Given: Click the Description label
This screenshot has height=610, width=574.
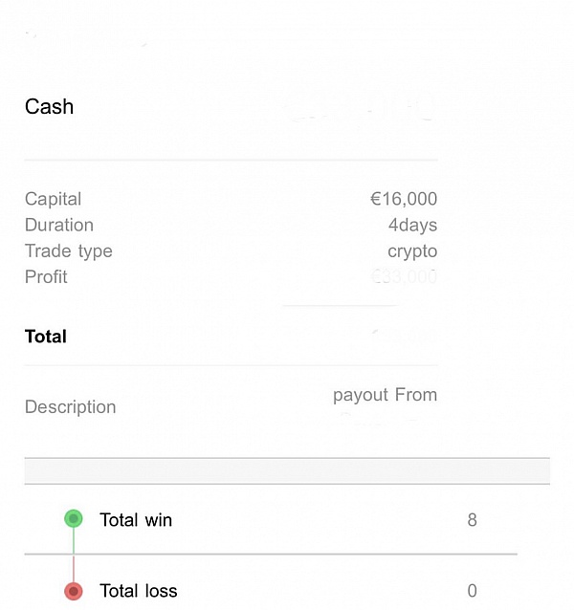Looking at the screenshot, I should click(x=71, y=407).
